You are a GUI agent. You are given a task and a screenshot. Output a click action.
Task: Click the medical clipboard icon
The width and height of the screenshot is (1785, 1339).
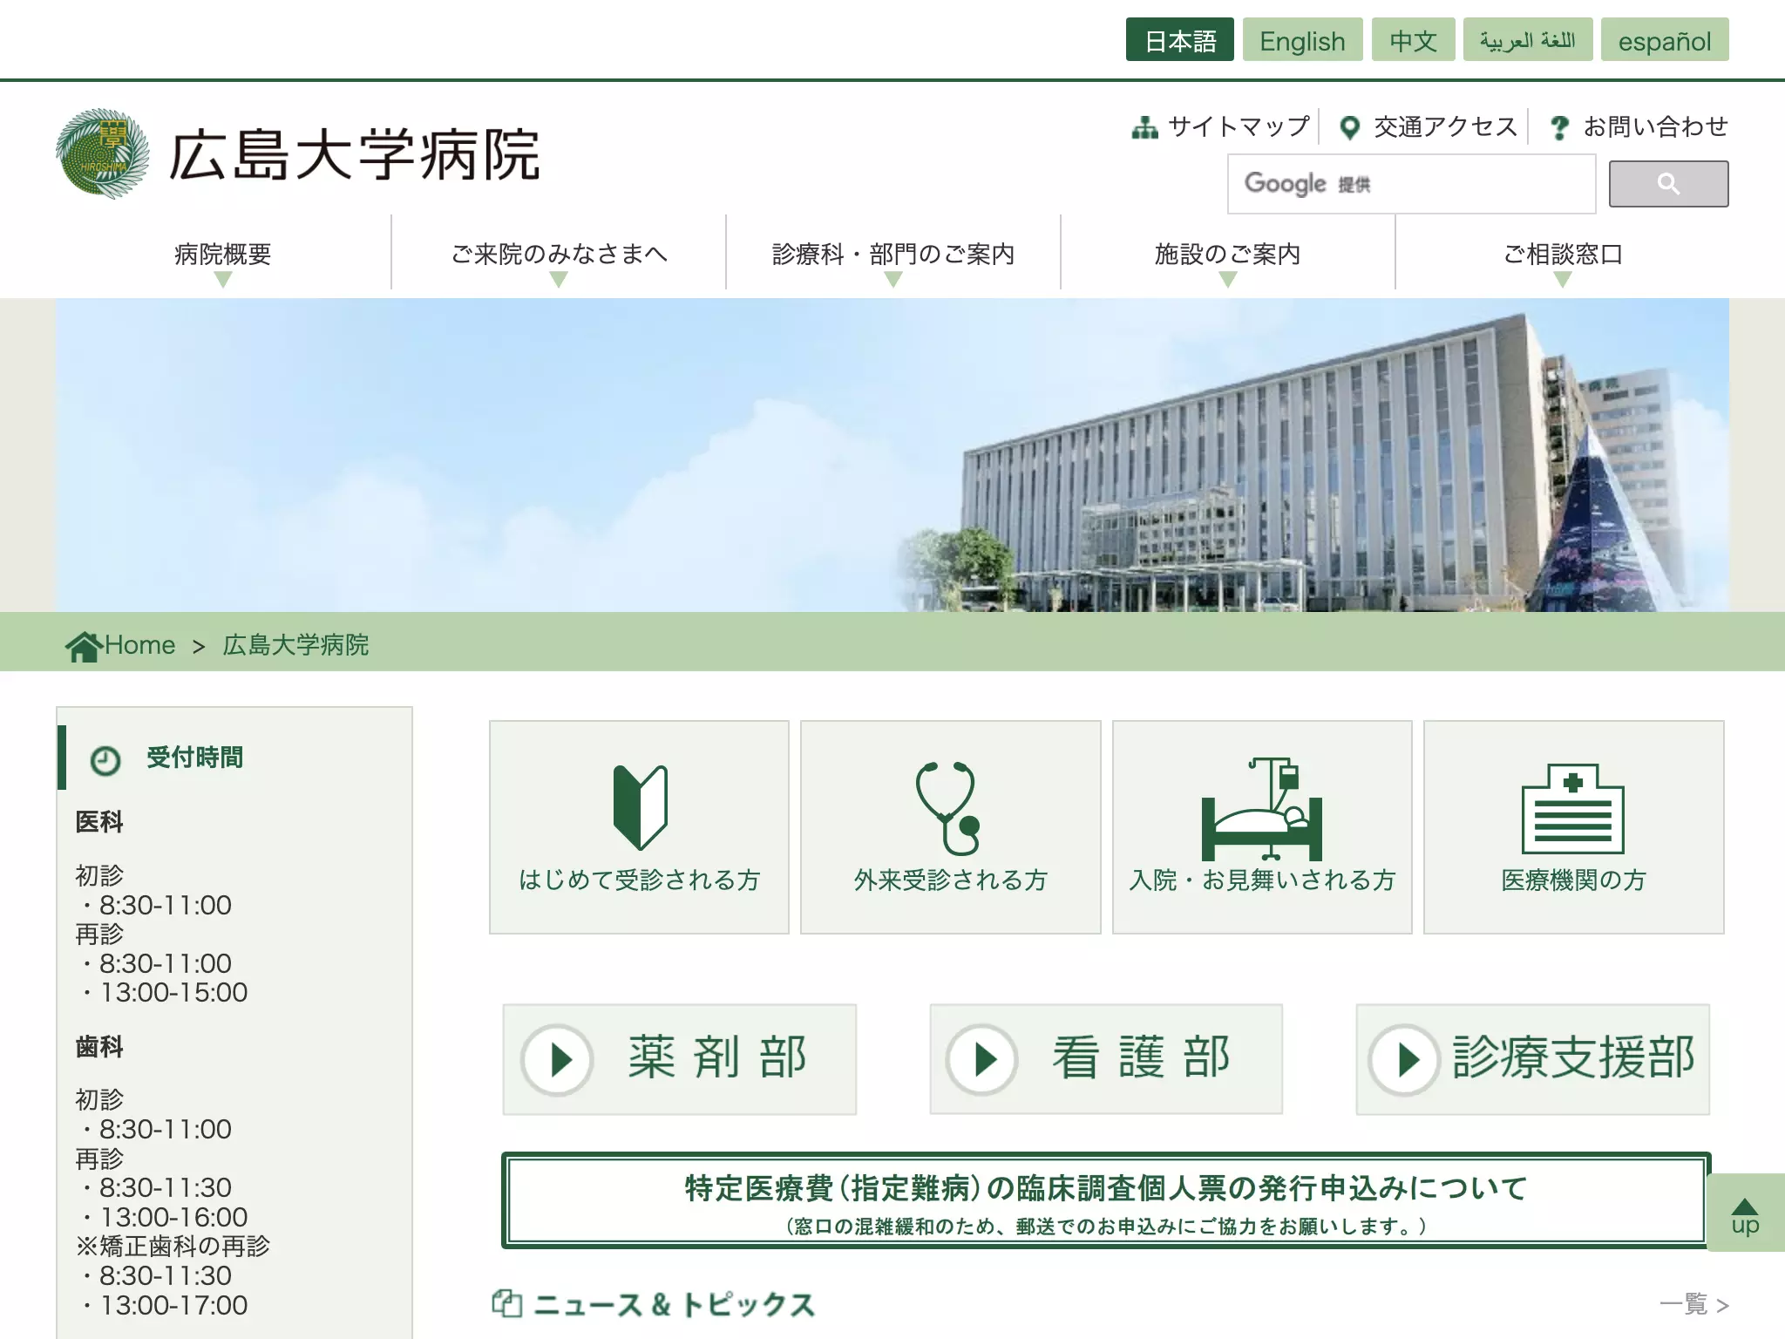[1572, 809]
